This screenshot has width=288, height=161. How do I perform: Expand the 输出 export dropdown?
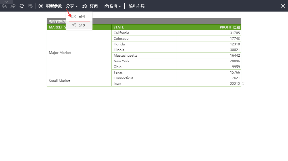pos(113,6)
